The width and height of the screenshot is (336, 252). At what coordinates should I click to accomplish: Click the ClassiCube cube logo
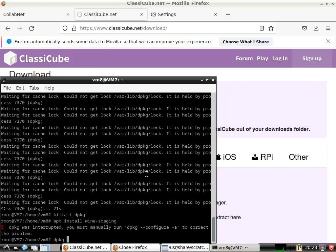point(10,58)
